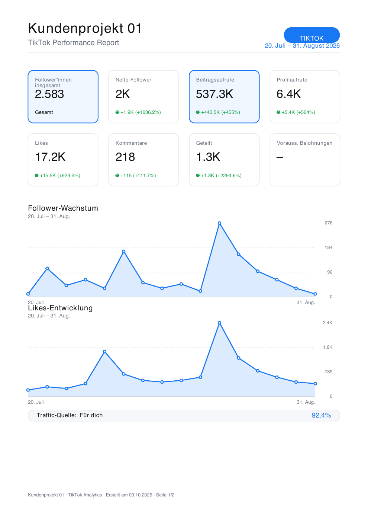Screen dimensions: 368x521
Task: Click the green growth icon beside +440.5K
Action: (x=198, y=112)
